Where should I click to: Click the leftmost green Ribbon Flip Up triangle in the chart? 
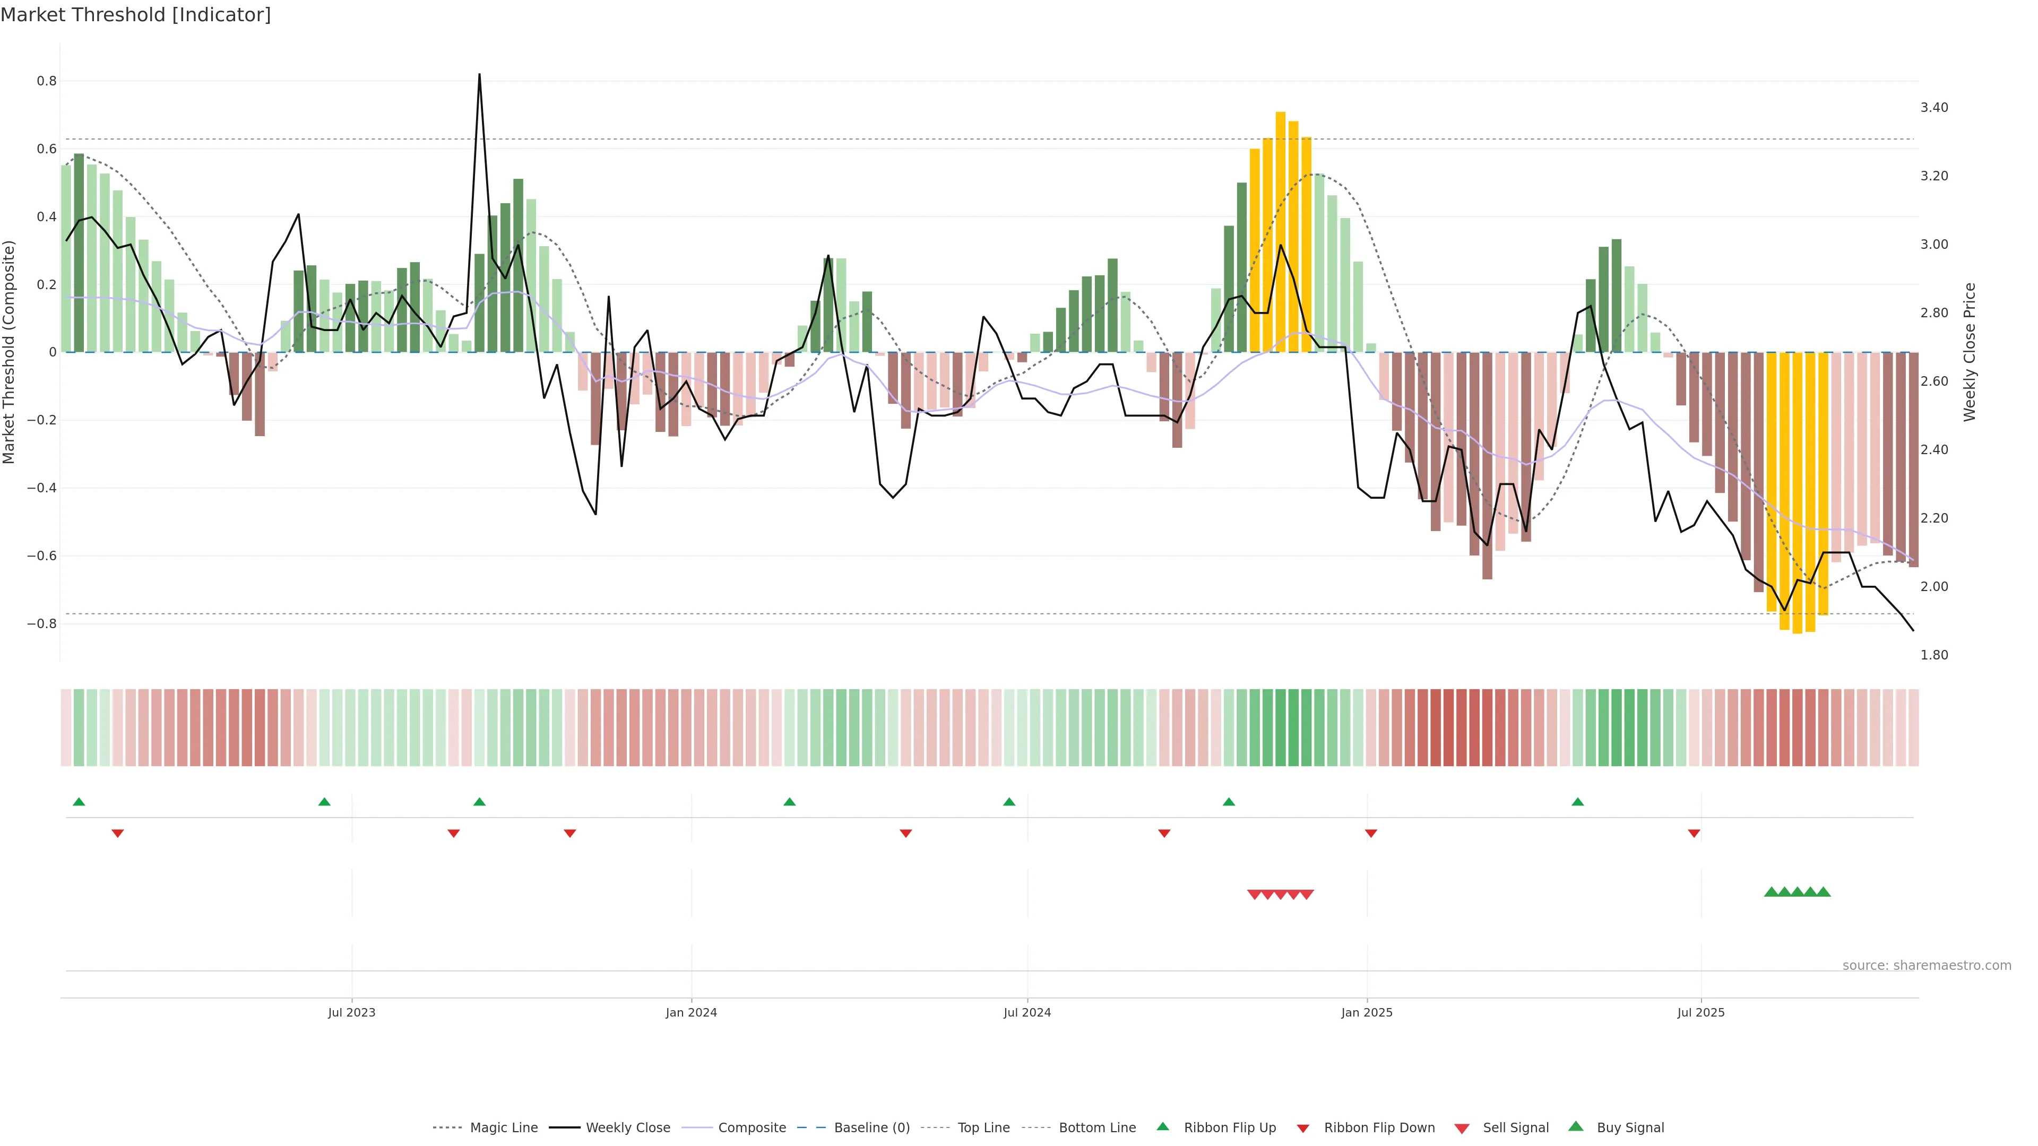point(79,802)
